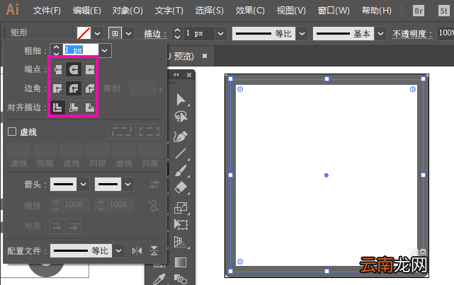Open the 编辑(E) menu
Image resolution: width=454 pixels, height=285 pixels.
coord(87,11)
